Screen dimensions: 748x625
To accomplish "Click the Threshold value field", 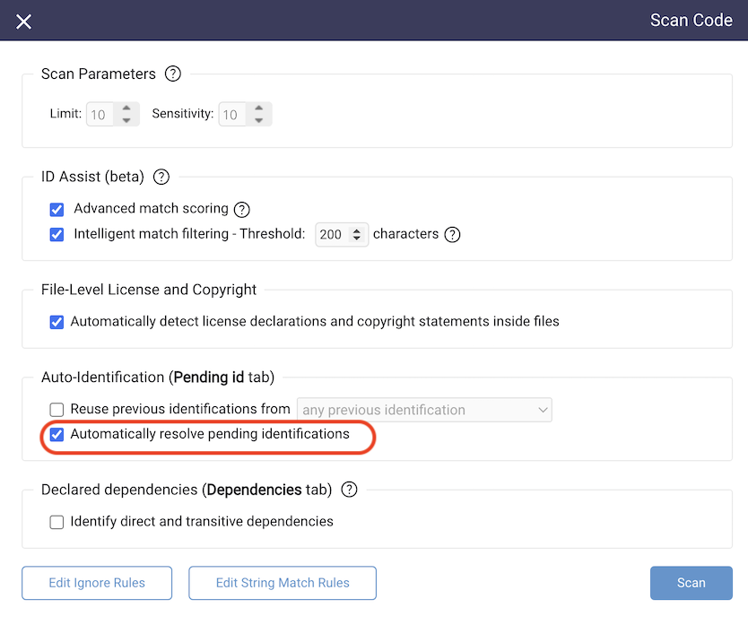I will (332, 235).
